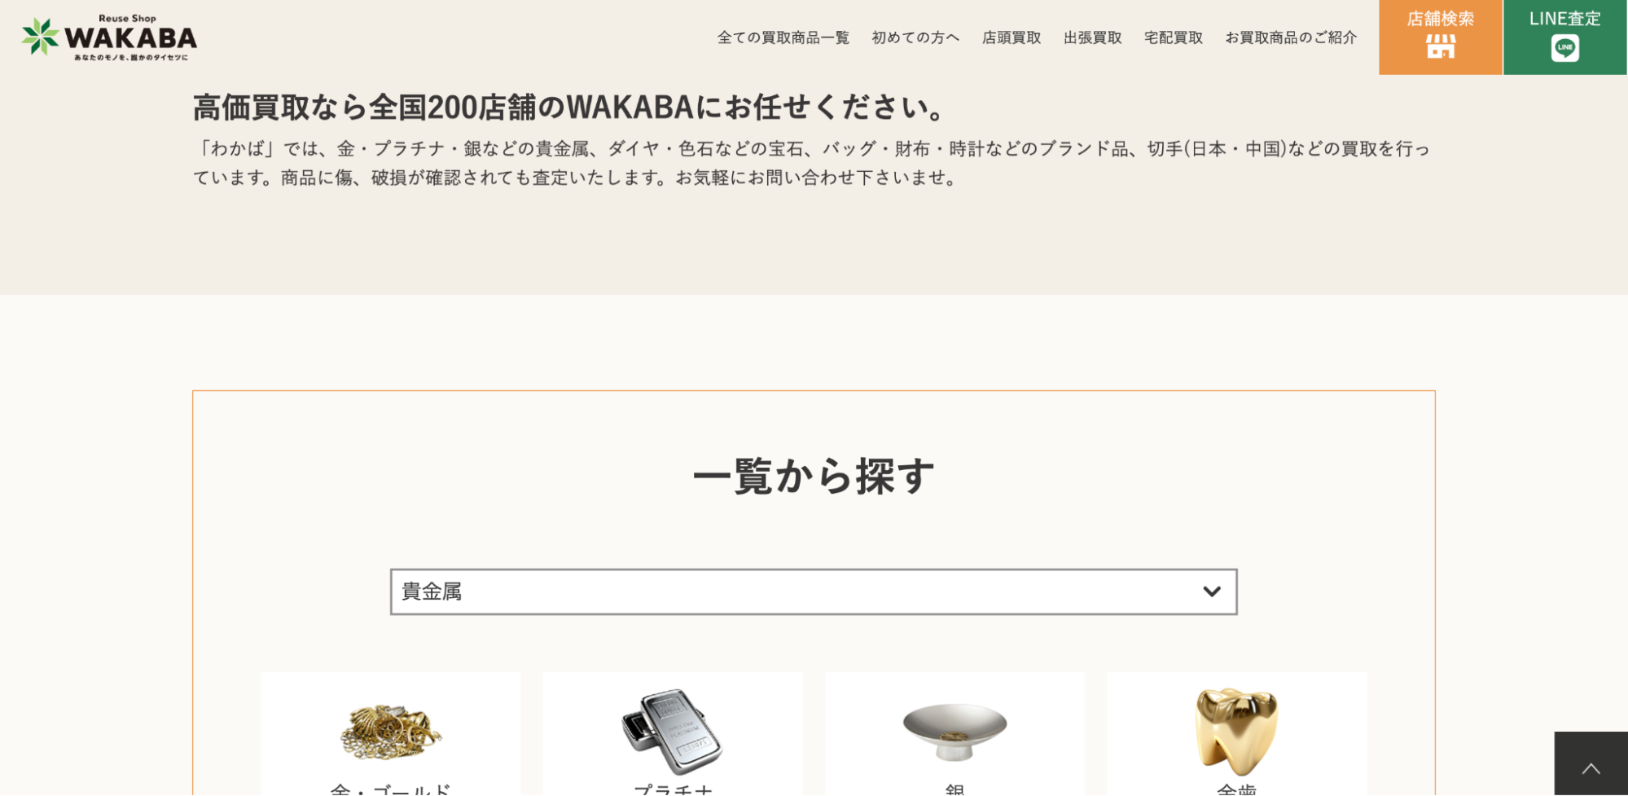Viewport: 1628px width, 796px height.
Task: Open the 貴金属 category dropdown
Action: [814, 592]
